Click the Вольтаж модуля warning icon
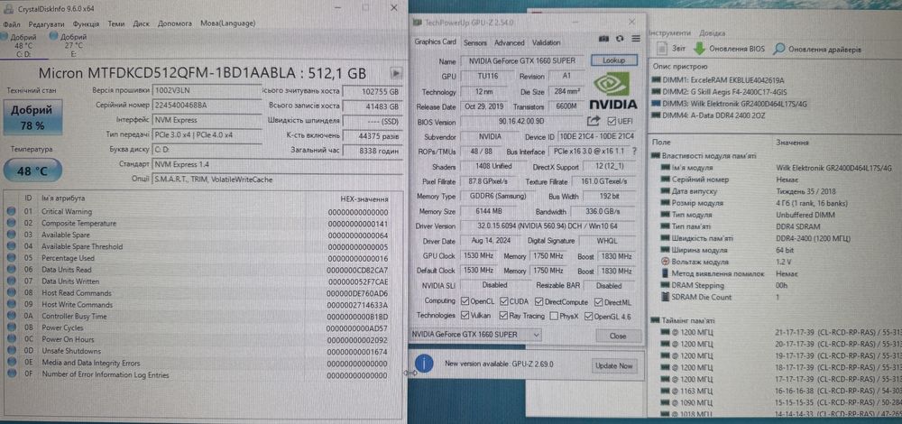This screenshot has width=902, height=424. [665, 262]
